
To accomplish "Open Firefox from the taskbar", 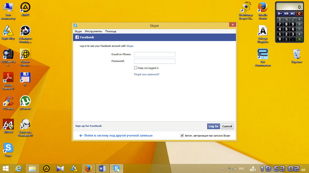I will coord(88,169).
